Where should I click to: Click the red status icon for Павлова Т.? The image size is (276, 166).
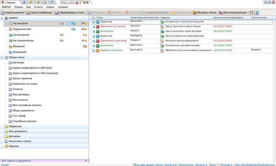98,27
